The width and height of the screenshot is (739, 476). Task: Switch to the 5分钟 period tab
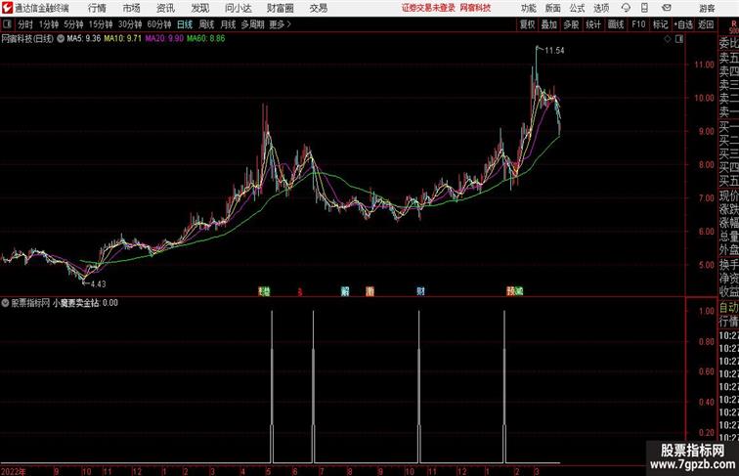[73, 24]
